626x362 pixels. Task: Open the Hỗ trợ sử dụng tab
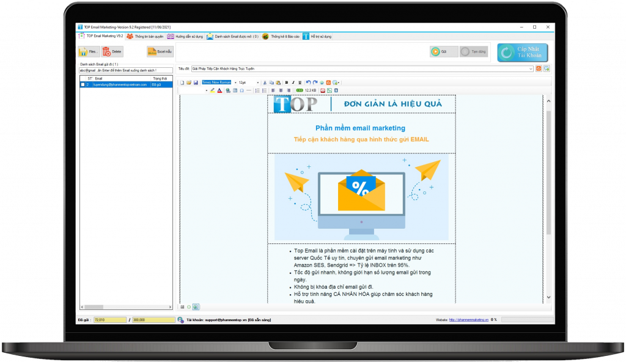tap(317, 36)
